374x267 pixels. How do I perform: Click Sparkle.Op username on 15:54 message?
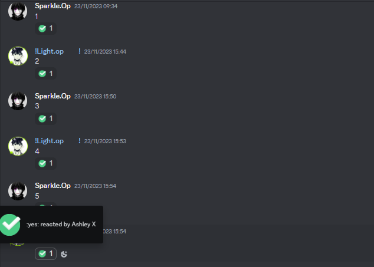click(x=53, y=186)
